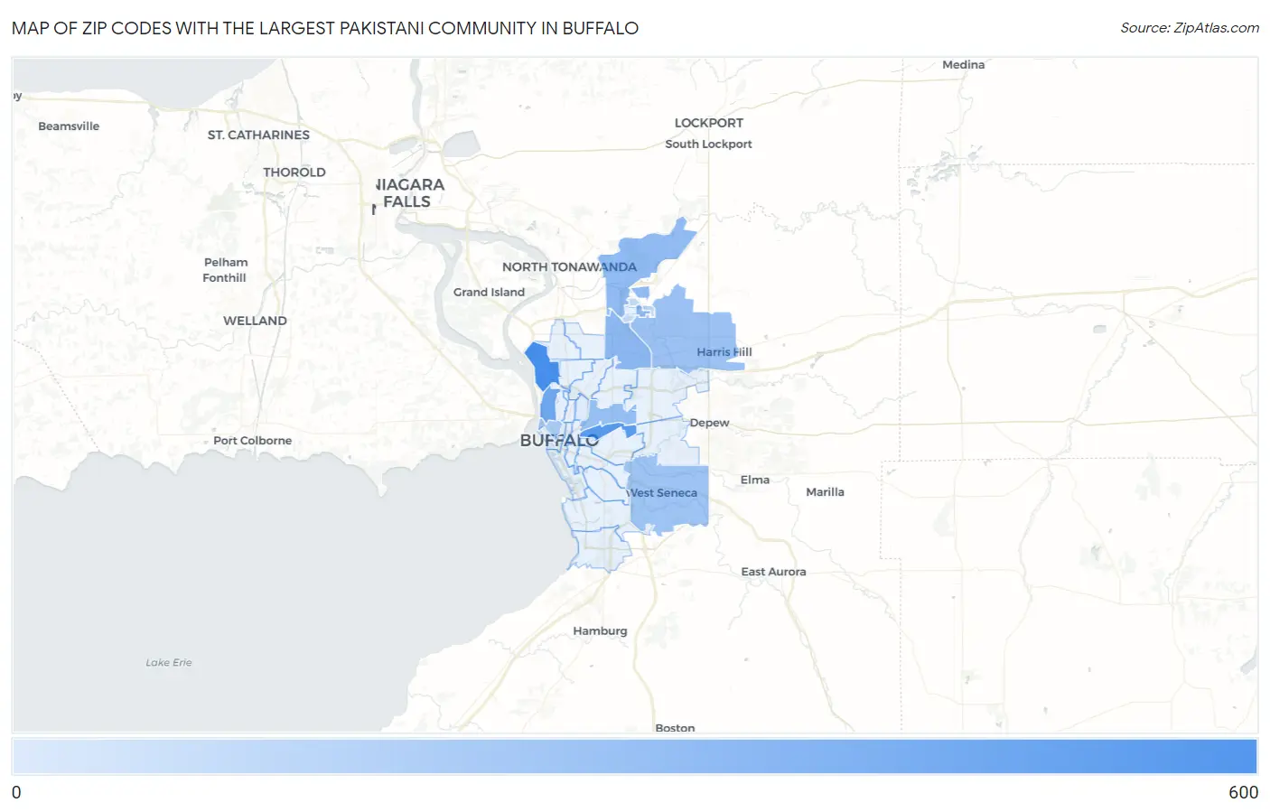Select the darkest blue zip area near river
Screen dimensions: 1270x812
click(542, 366)
